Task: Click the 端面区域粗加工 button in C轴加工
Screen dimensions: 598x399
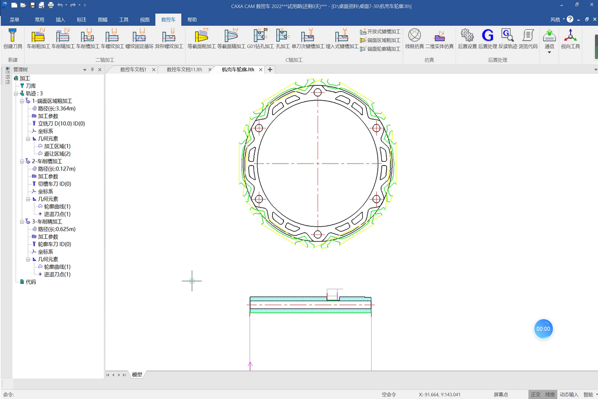Action: click(380, 40)
